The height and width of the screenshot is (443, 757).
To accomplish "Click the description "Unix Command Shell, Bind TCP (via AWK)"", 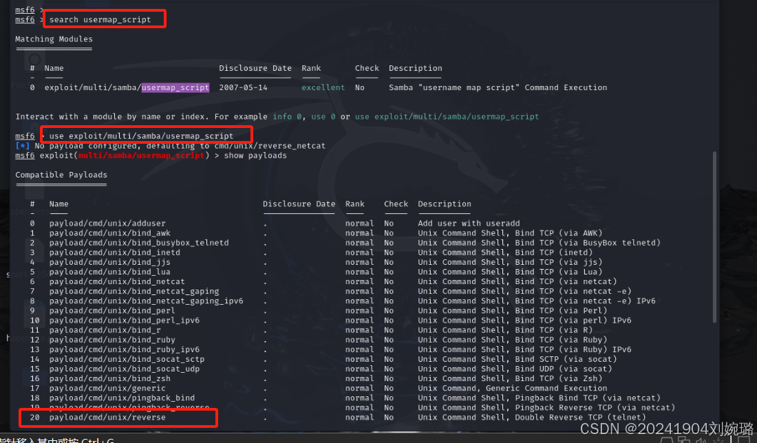I will [510, 233].
